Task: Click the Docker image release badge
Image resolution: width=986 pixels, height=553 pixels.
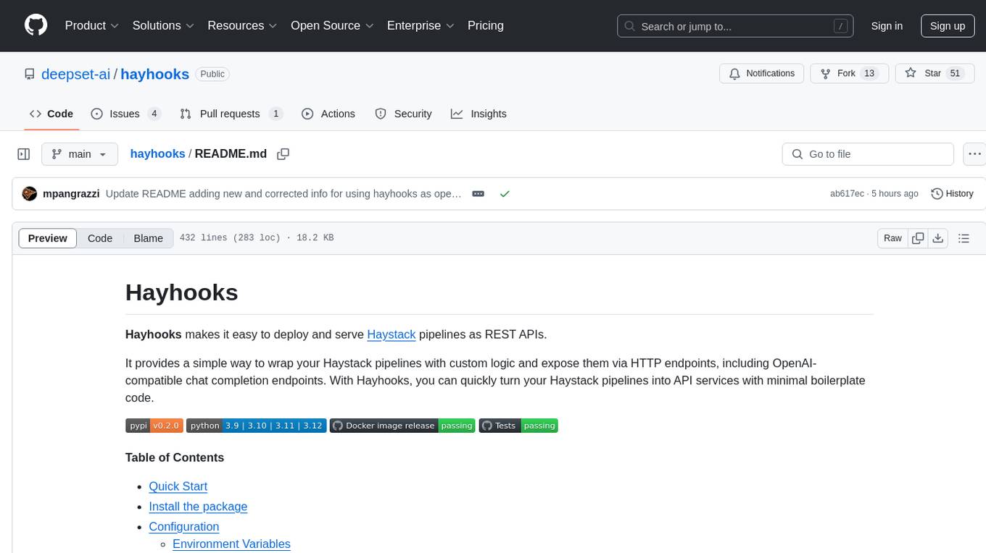Action: [402, 426]
